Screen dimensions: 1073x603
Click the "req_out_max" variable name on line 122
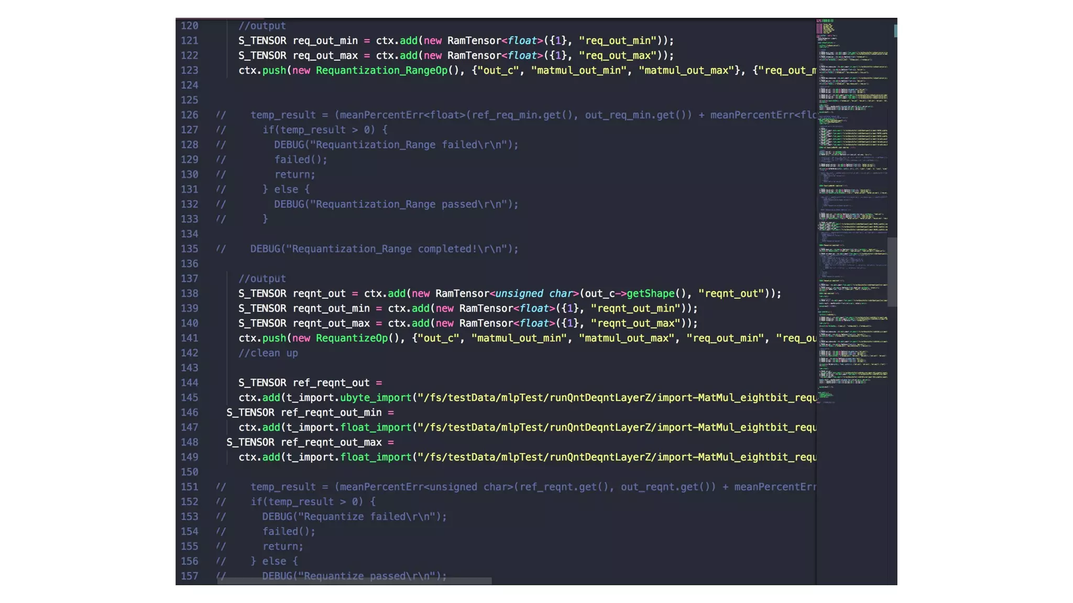click(x=325, y=55)
